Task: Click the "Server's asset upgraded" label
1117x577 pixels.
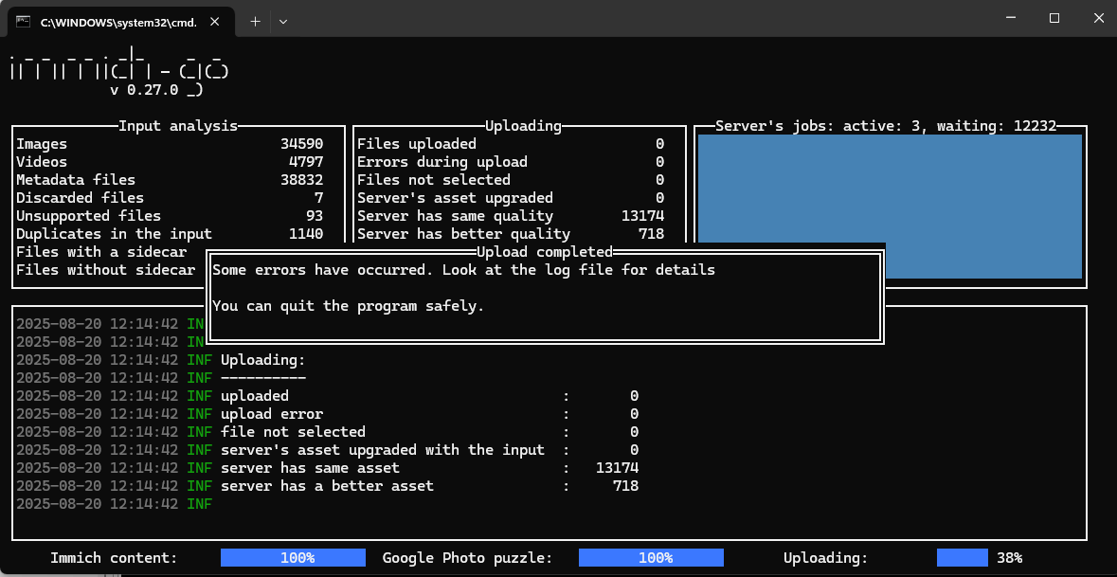Action: tap(455, 197)
